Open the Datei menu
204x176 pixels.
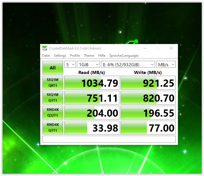[x=46, y=56]
